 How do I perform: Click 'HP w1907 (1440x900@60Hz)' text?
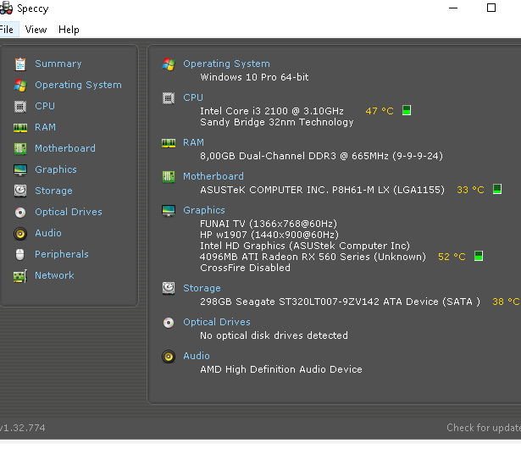tap(269, 235)
